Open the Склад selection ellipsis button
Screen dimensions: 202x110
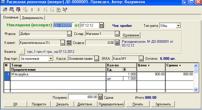coord(117,34)
